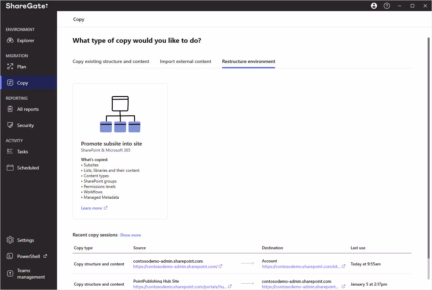
Task: Go to All reports menu item
Action: [x=29, y=109]
